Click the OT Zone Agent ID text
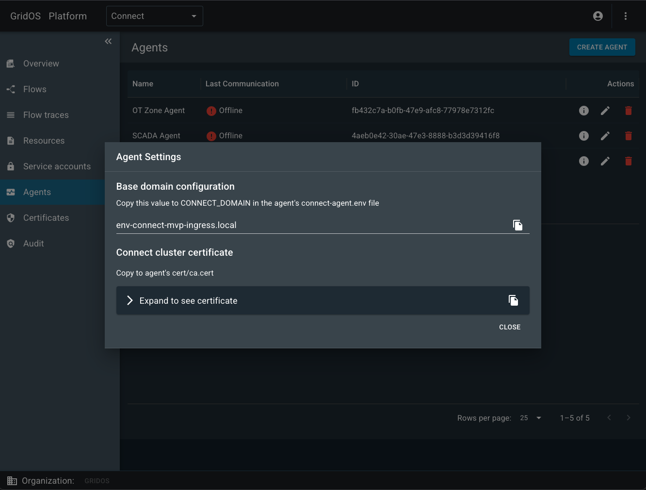The image size is (646, 490). tap(423, 111)
